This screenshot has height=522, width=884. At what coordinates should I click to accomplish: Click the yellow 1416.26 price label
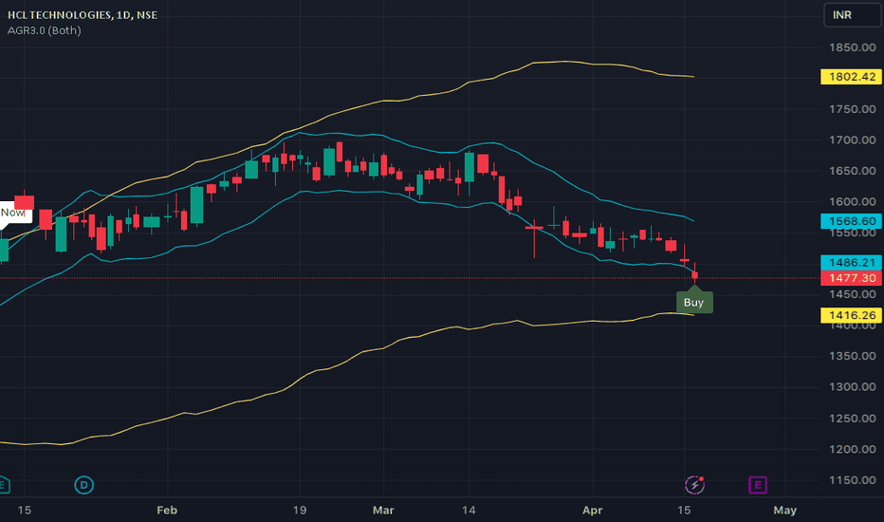852,315
